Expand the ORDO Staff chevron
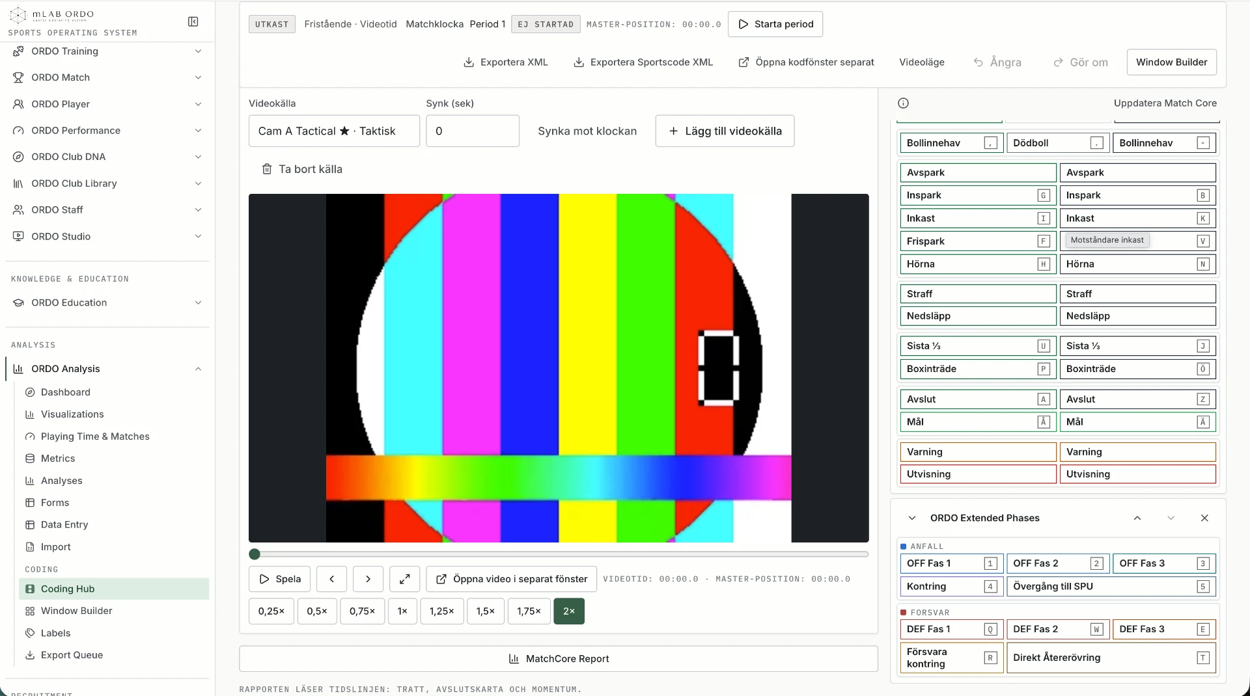The image size is (1250, 696). [x=198, y=209]
